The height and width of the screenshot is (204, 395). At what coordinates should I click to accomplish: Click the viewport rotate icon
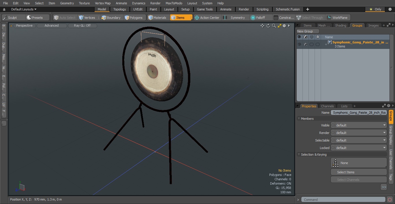coord(268,26)
